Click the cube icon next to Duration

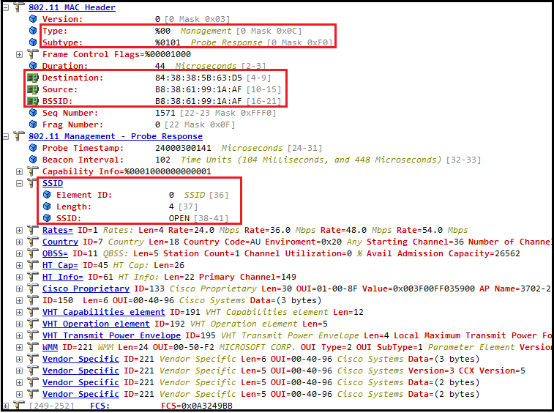[32, 66]
